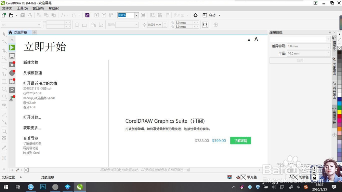Screen dimensions: 342x192
Task: Click 获取更多... link
Action: (32, 128)
